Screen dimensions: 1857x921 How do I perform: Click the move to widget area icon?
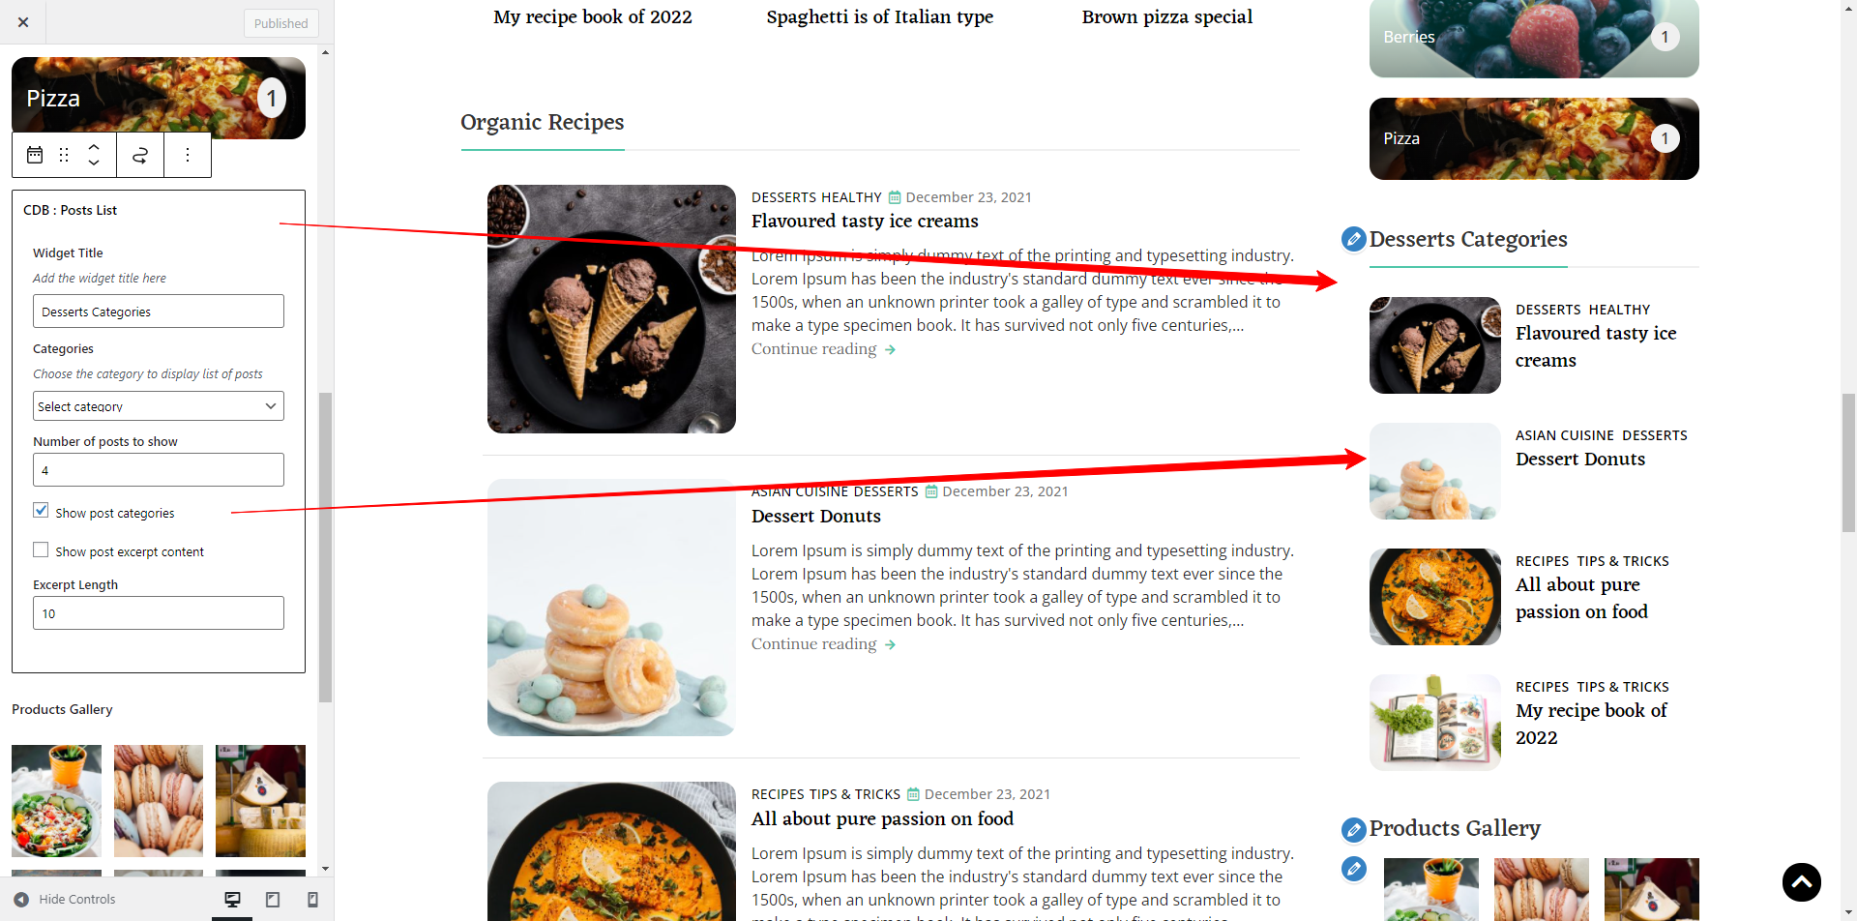[140, 155]
